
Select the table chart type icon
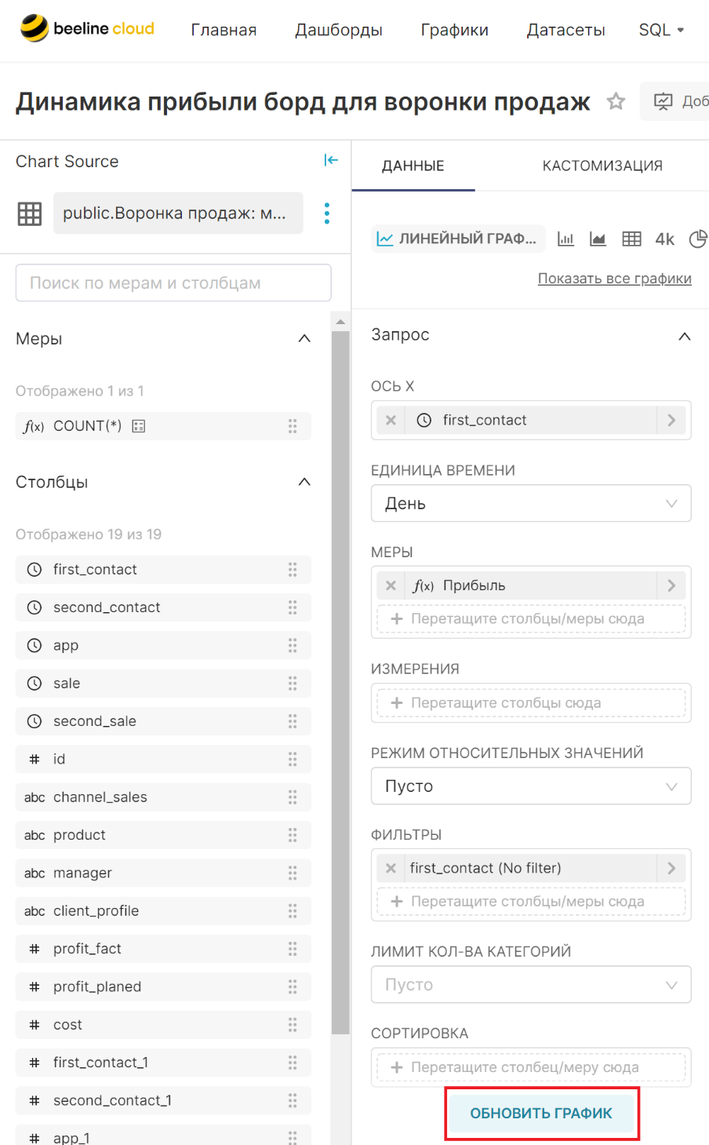[631, 239]
